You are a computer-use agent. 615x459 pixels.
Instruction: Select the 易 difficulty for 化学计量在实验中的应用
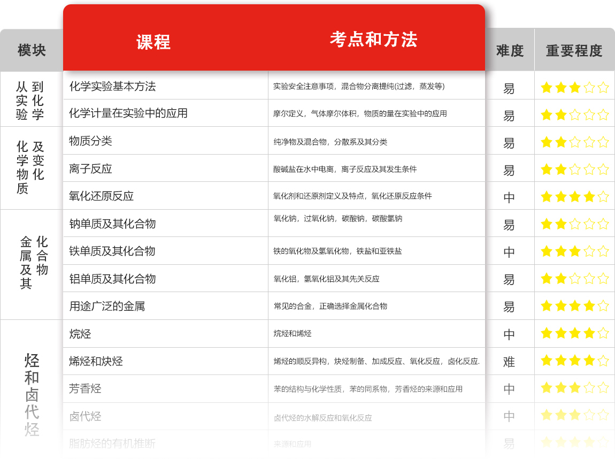509,116
